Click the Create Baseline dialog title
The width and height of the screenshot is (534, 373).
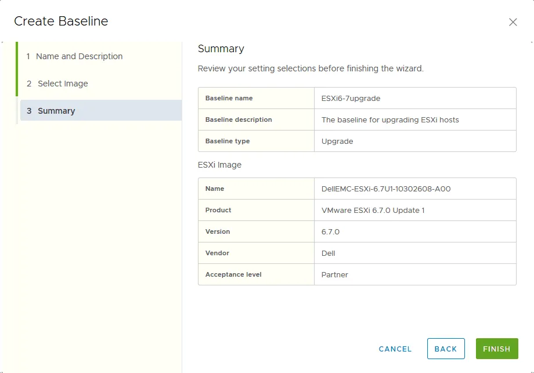[x=61, y=21]
